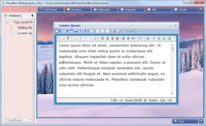206x126 pixels.
Task: Click the Full Screen button
Action: tap(51, 9)
